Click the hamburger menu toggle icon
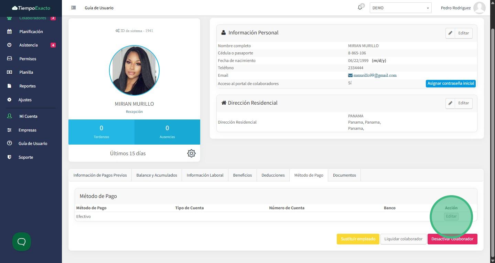The width and height of the screenshot is (495, 263). click(73, 8)
